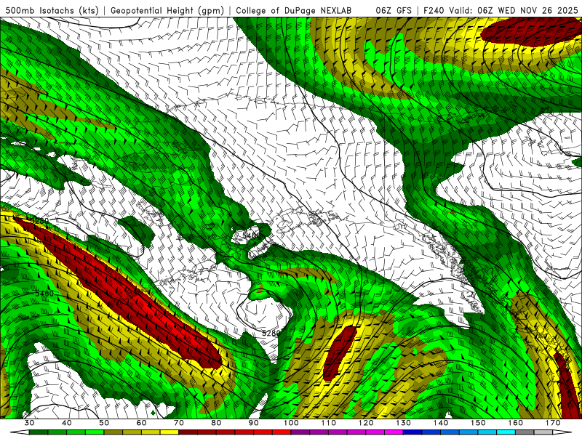Click the '06Z GFS' model run label
The width and height of the screenshot is (582, 436).
(394, 10)
